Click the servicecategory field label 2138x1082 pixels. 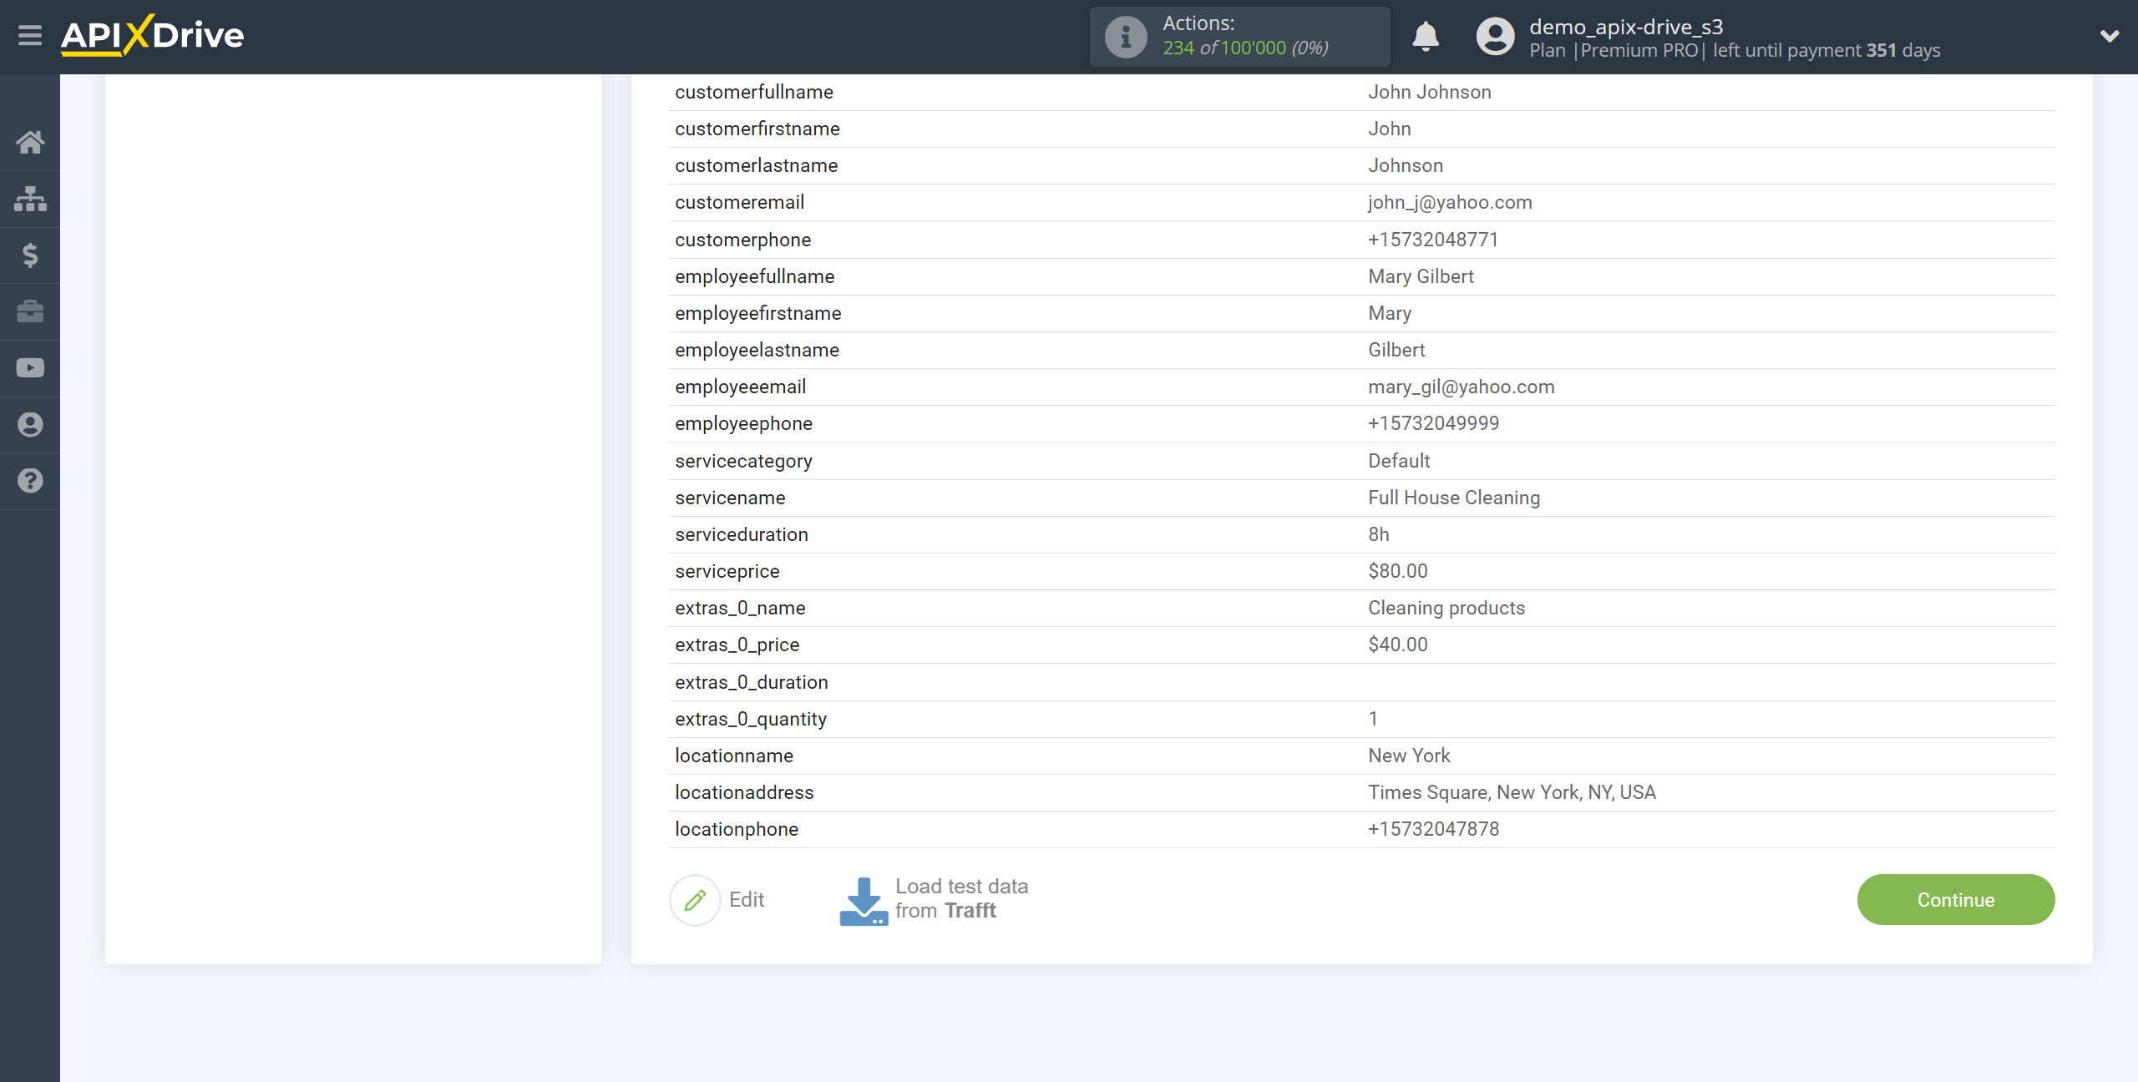pyautogui.click(x=743, y=462)
